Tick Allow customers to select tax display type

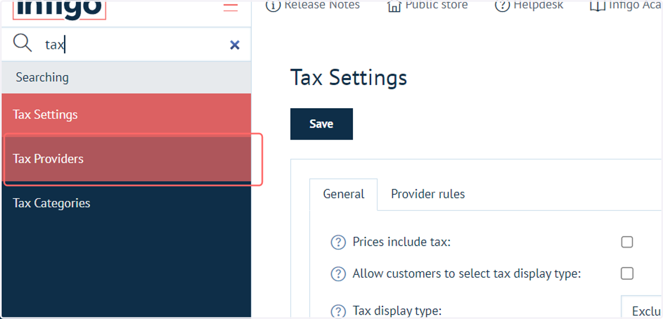tap(627, 273)
